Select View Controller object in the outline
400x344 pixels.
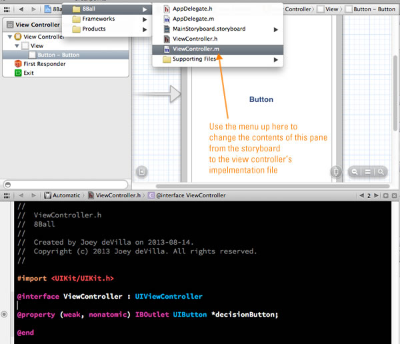[43, 37]
